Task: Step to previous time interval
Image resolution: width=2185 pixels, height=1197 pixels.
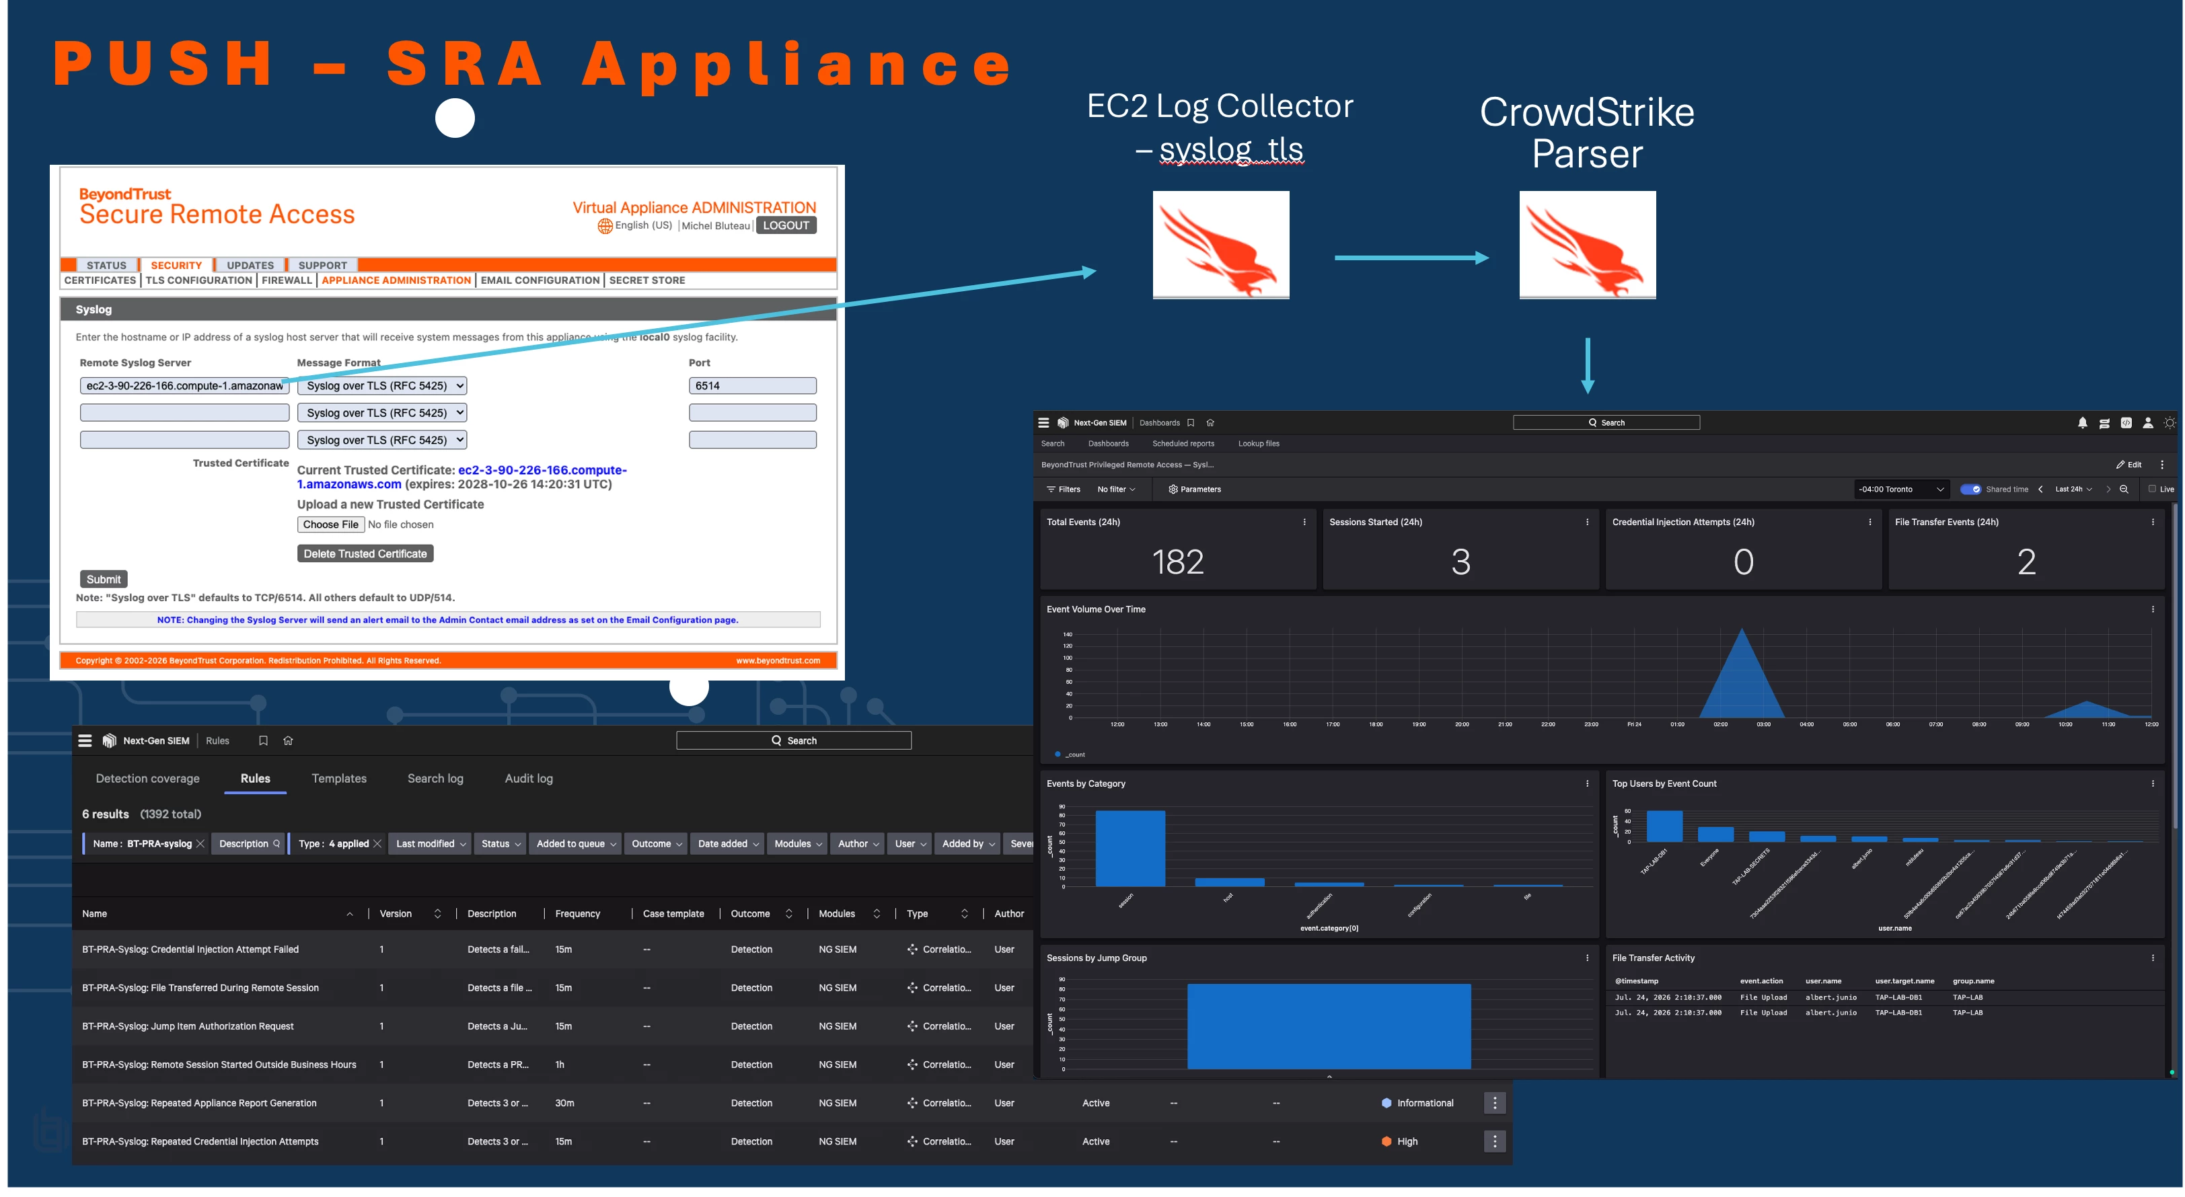Action: click(x=2040, y=489)
